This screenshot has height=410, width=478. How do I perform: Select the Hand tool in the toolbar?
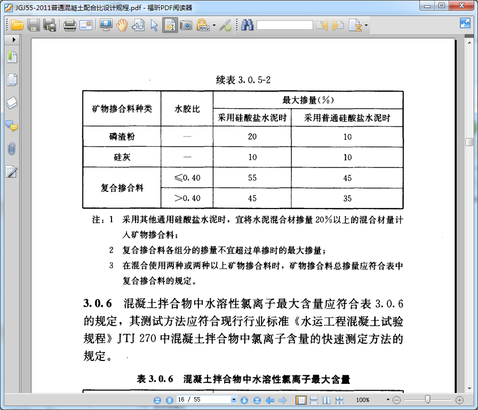click(122, 25)
